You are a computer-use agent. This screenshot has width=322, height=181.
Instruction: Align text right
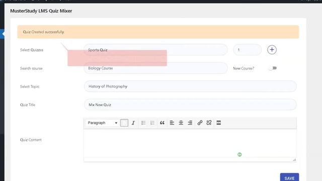click(190, 123)
